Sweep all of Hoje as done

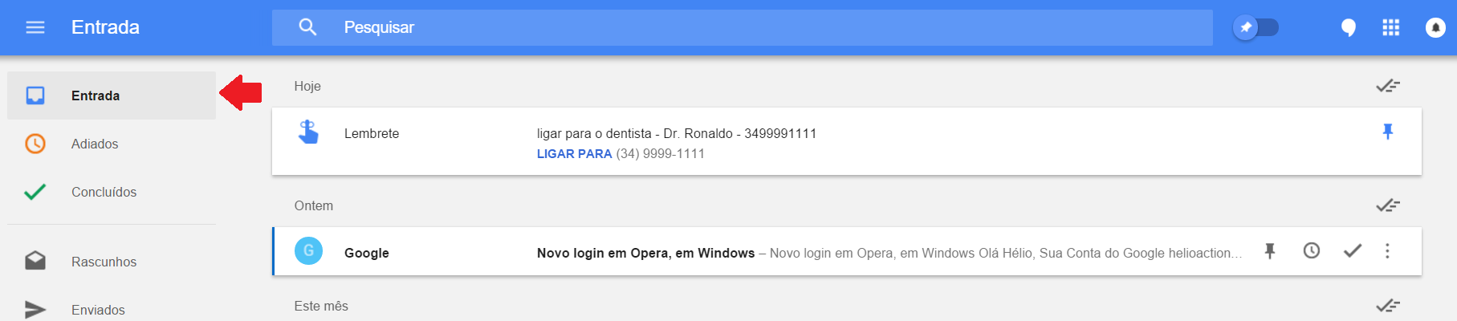click(x=1388, y=85)
